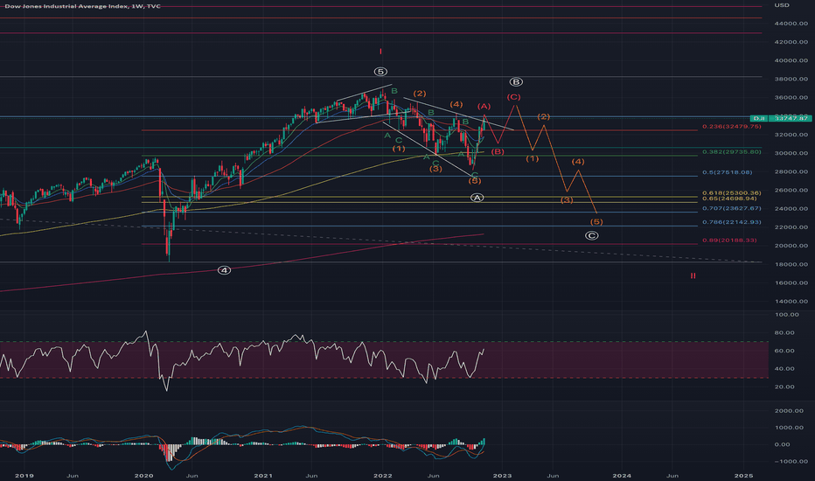Click 60.00 on the RSI scale
Screen dimensions: 815x481
[x=784, y=351]
